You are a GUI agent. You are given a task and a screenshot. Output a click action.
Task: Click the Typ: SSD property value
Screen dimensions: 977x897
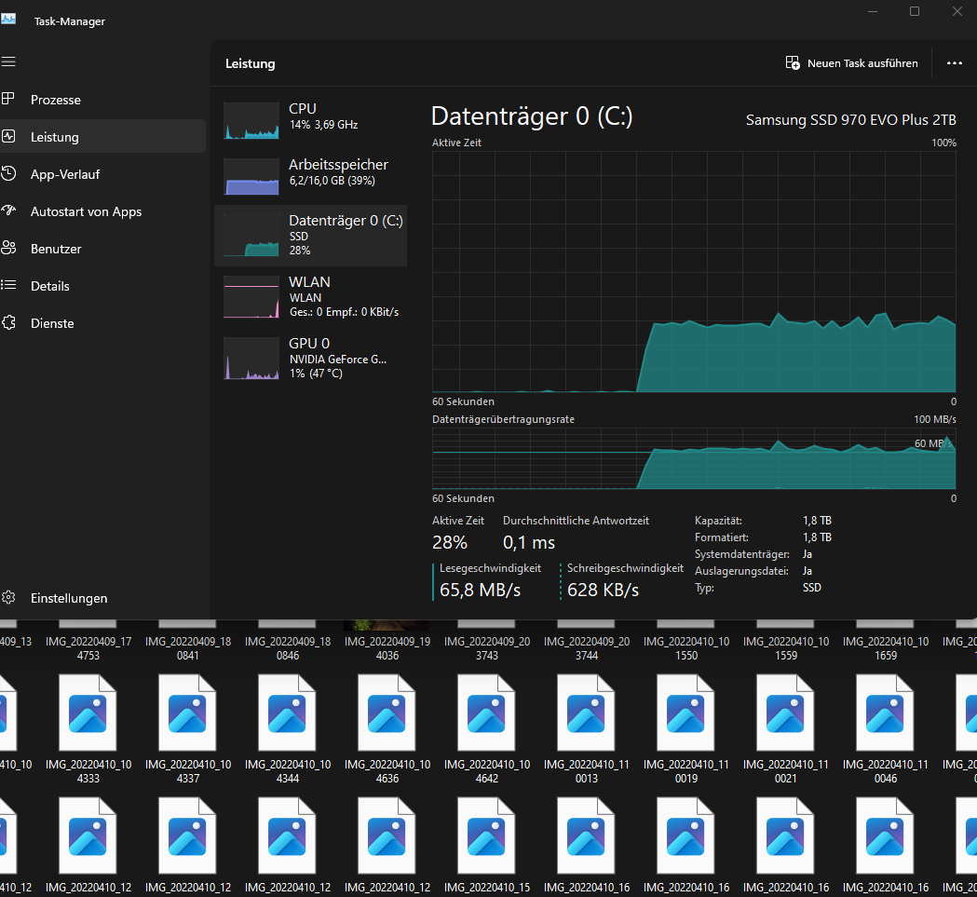click(812, 588)
